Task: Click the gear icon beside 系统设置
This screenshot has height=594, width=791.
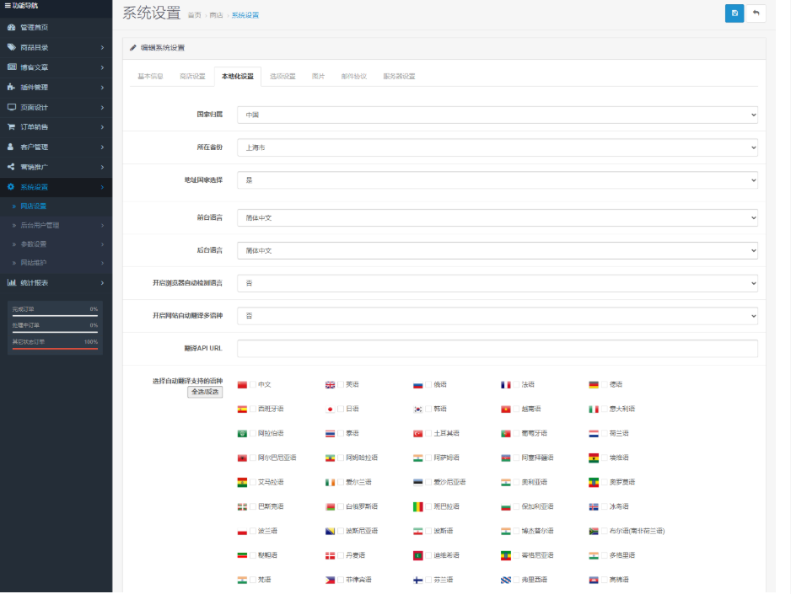Action: point(11,186)
